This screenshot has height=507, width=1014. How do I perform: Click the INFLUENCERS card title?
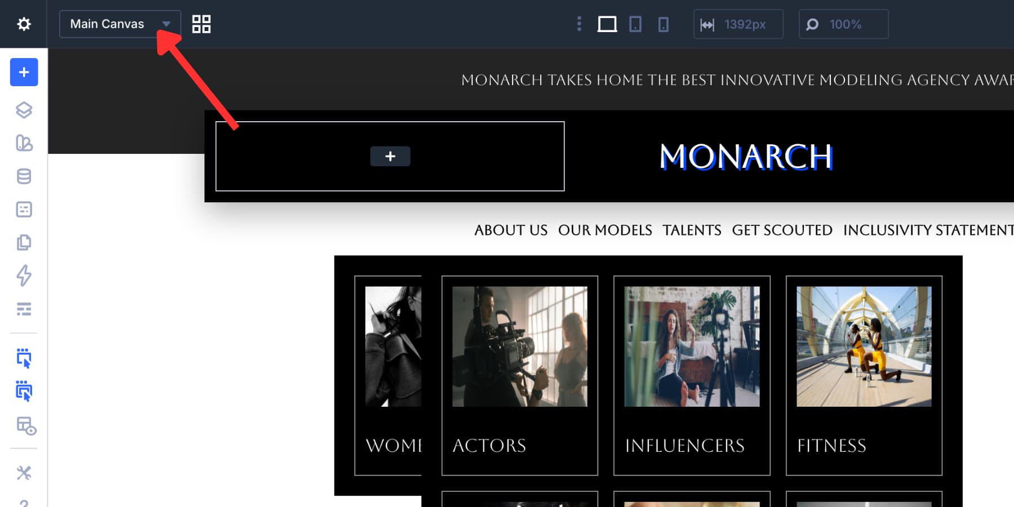pos(685,446)
